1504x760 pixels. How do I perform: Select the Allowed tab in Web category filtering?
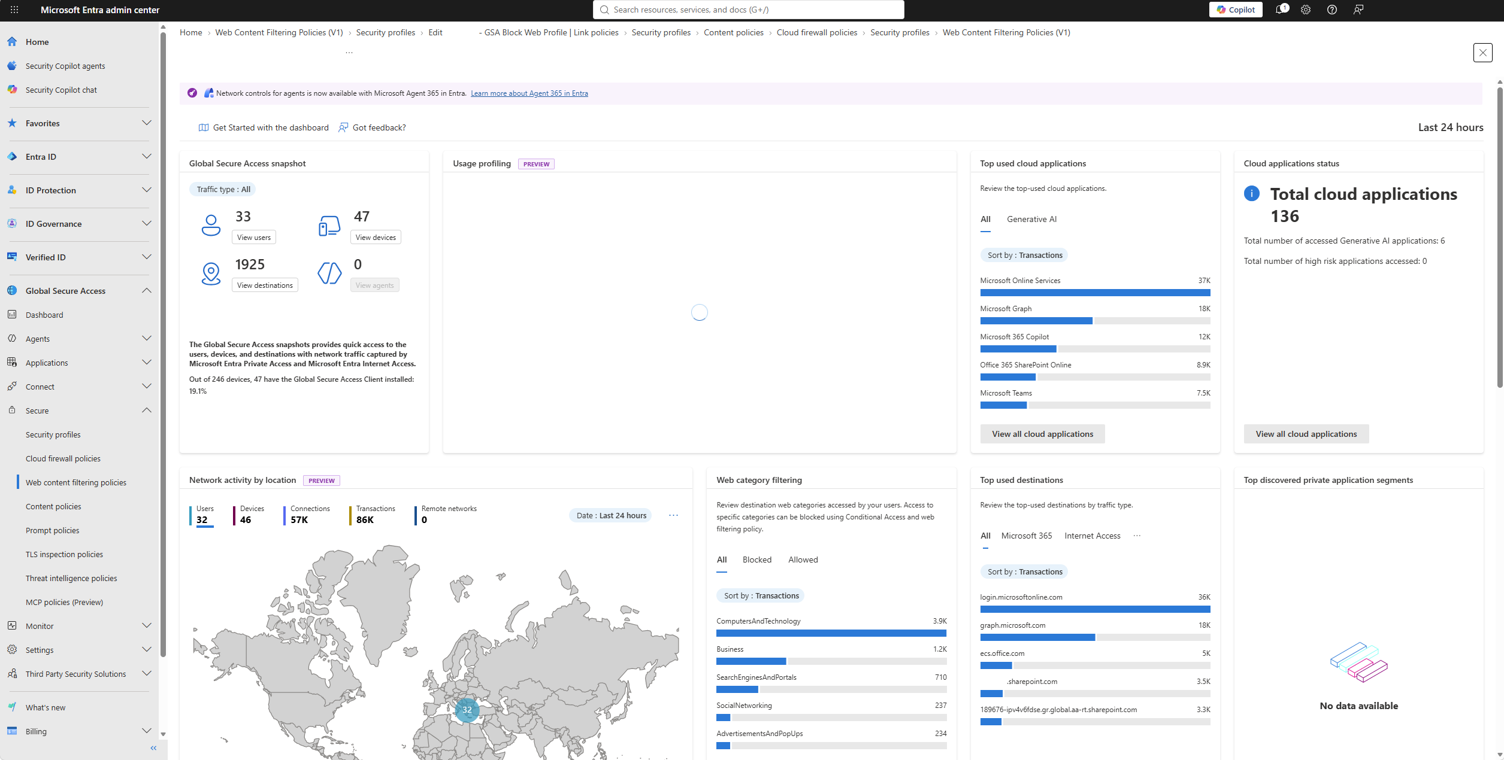(x=803, y=560)
